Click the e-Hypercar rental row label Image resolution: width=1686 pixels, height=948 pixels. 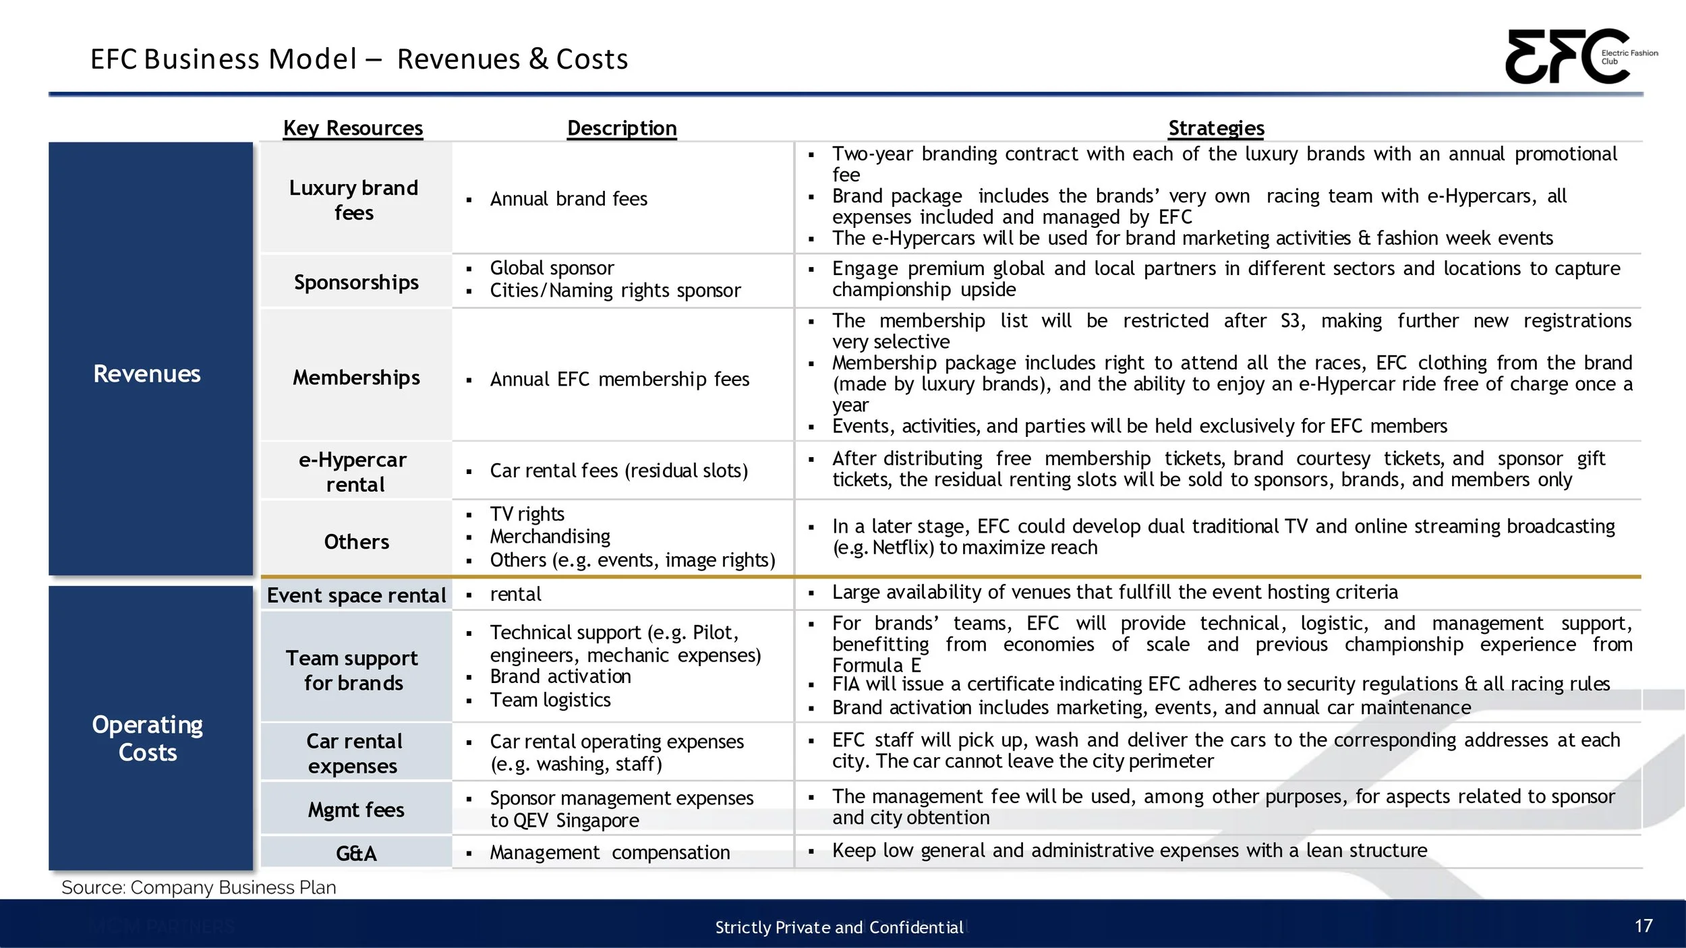coord(354,472)
